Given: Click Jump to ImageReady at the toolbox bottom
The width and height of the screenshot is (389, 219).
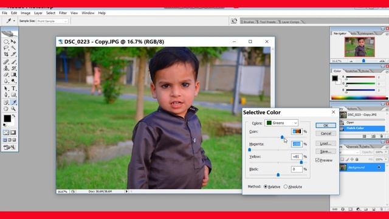Looking at the screenshot, I should point(10,147).
